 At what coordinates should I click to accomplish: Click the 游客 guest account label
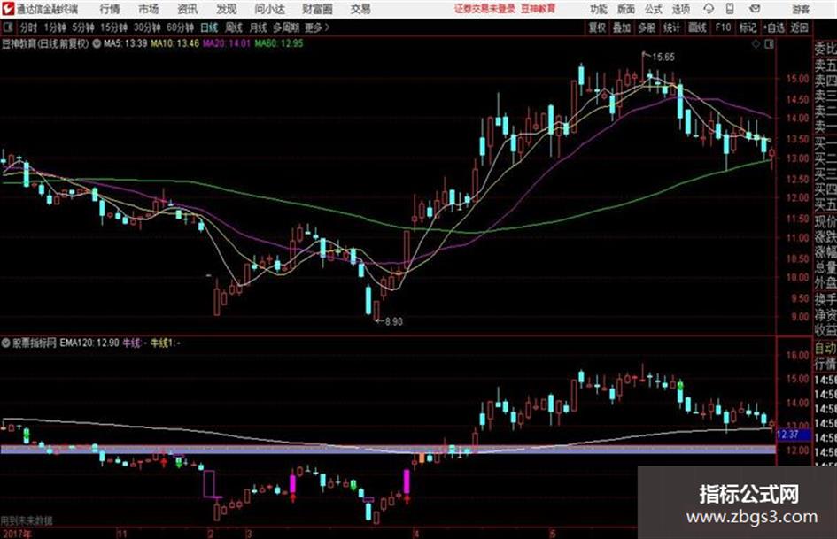click(800, 9)
